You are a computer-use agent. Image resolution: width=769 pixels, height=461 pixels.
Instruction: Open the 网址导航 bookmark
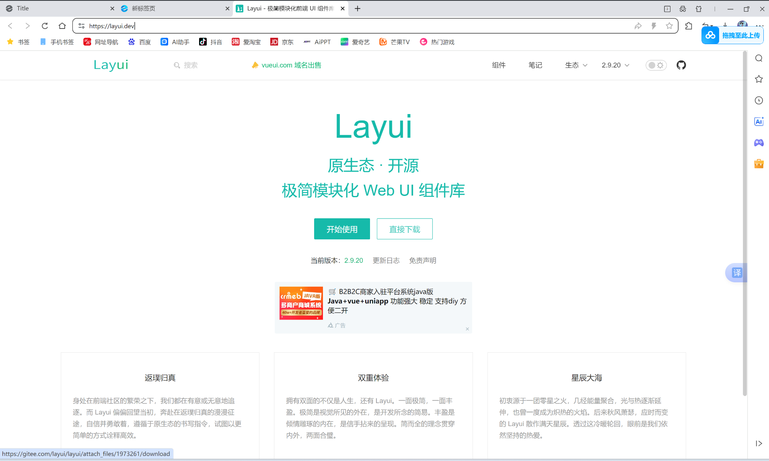[x=101, y=42]
